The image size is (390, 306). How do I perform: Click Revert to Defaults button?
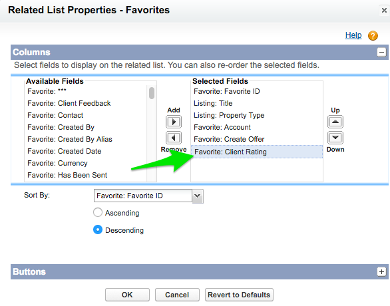pos(239,295)
